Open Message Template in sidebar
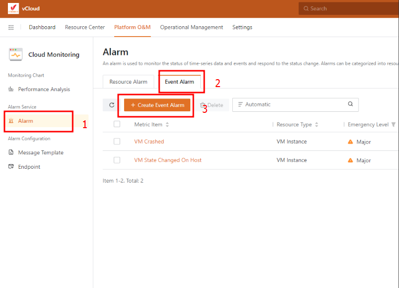The image size is (399, 288). (x=41, y=152)
